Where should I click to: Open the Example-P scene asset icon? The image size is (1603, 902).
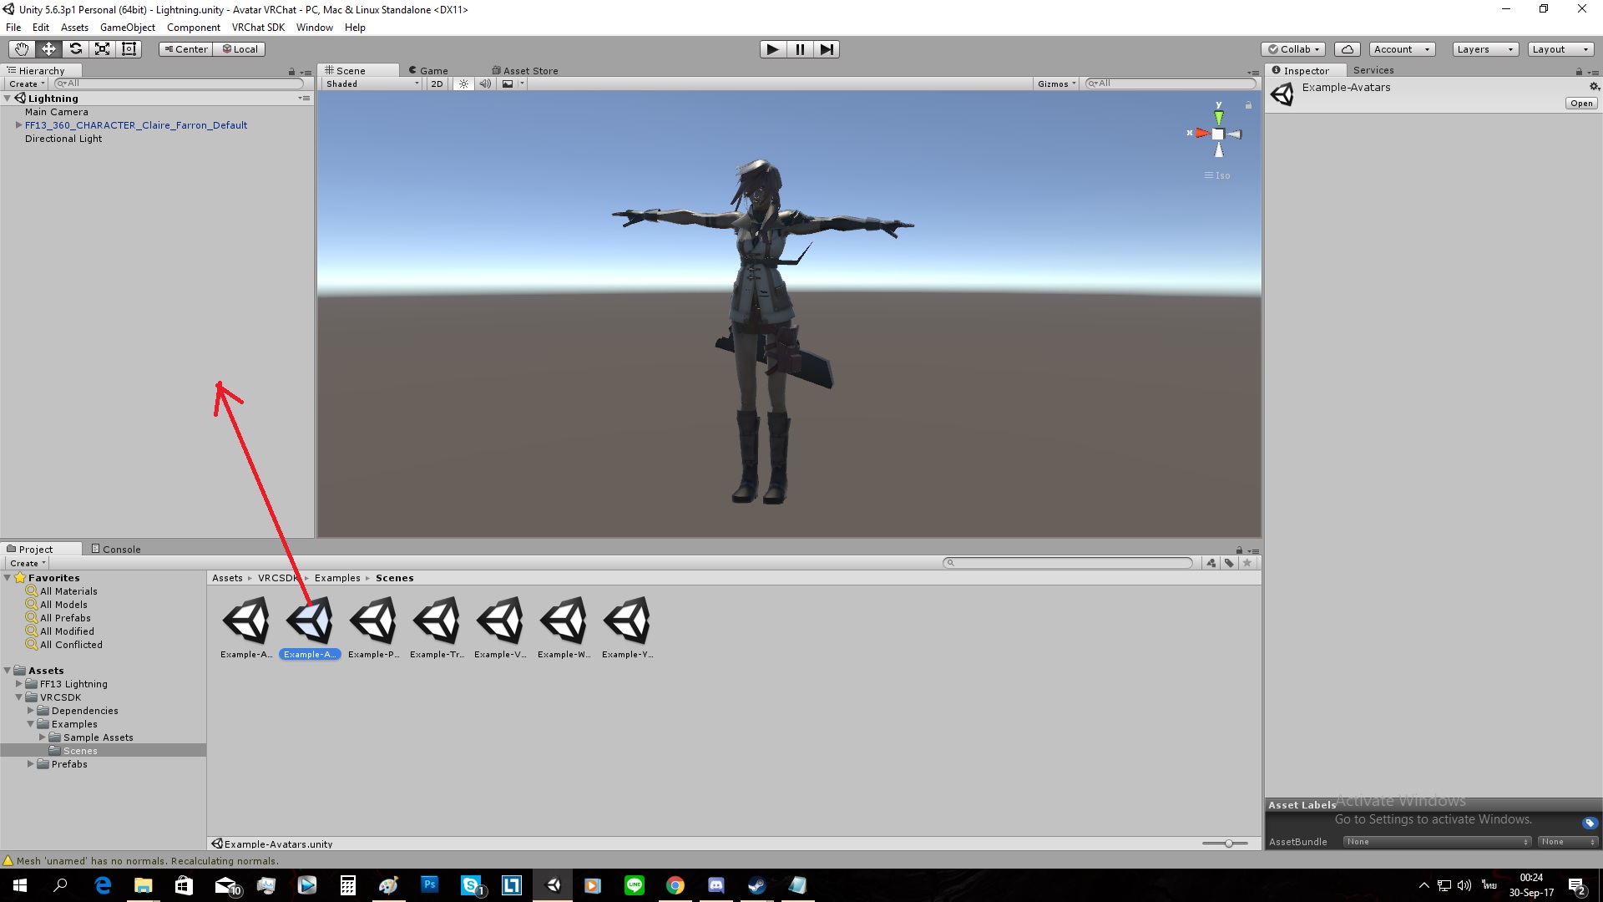[x=373, y=621]
